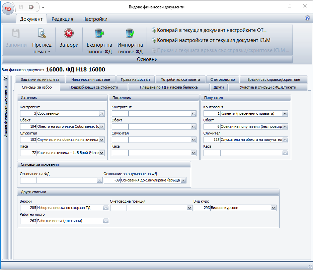Click Източник Обект code field 104

[28, 126]
